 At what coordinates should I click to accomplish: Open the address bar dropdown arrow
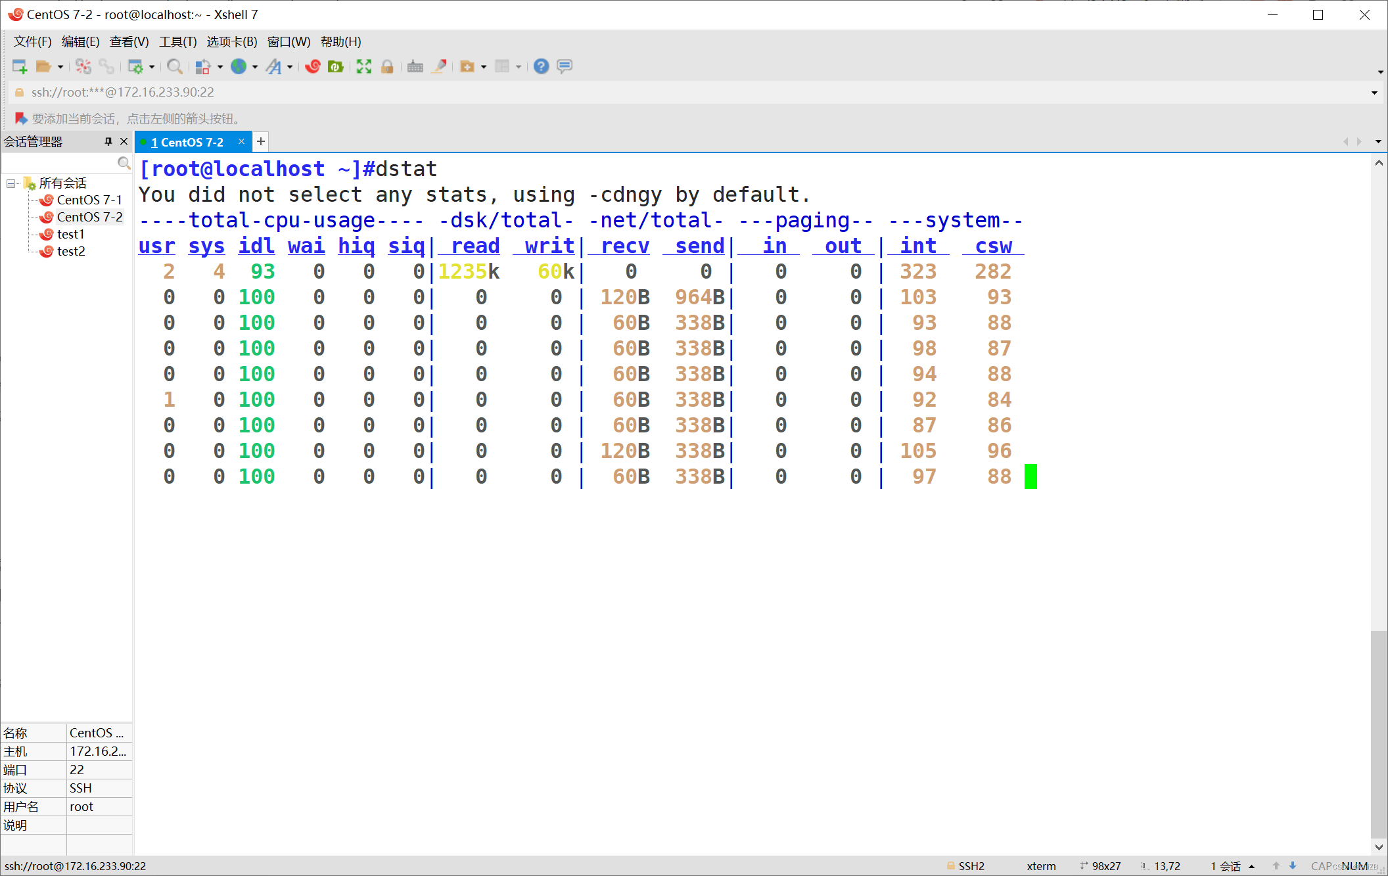pyautogui.click(x=1374, y=93)
